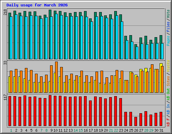Click day 23 on the x-axis

pyautogui.click(x=121, y=130)
